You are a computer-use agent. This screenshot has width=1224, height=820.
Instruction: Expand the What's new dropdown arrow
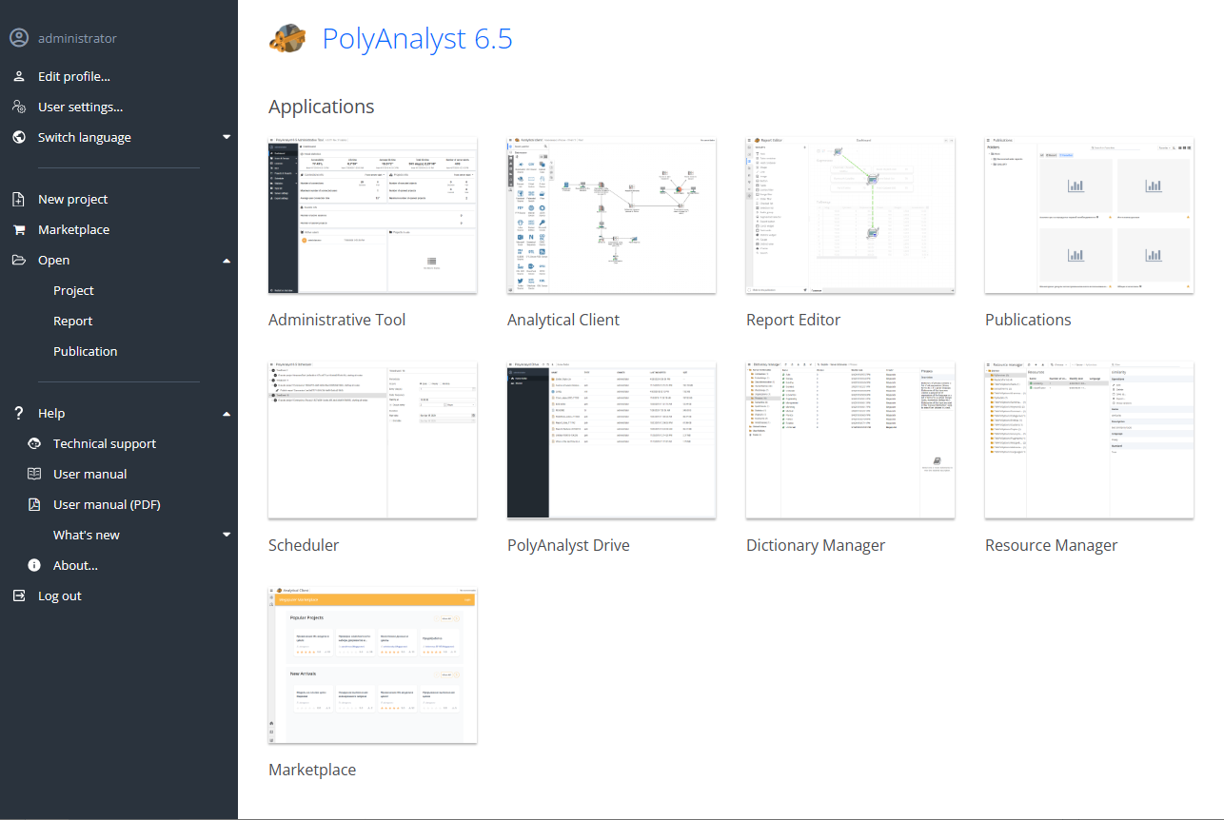(227, 534)
